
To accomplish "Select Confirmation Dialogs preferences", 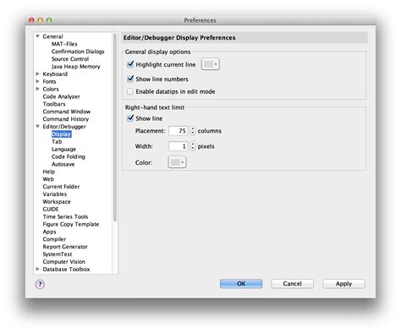I will pyautogui.click(x=78, y=52).
